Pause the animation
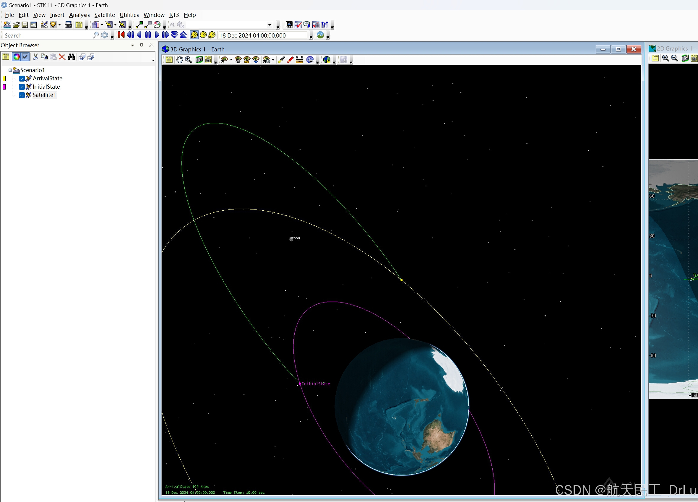The height and width of the screenshot is (502, 698). tap(148, 35)
